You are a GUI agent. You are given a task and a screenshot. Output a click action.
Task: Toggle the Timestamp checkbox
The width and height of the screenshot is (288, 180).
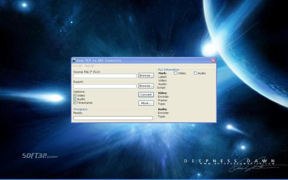(x=75, y=103)
